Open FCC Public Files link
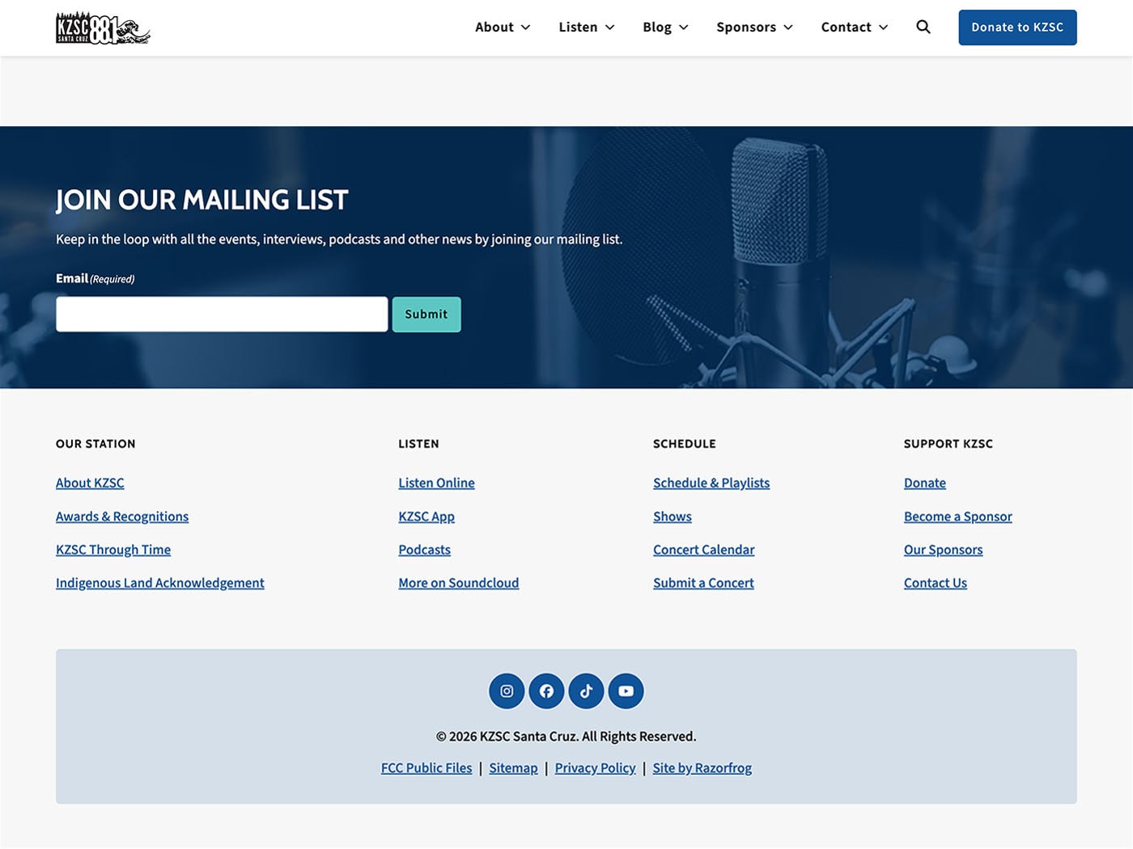The width and height of the screenshot is (1133, 849). click(x=426, y=768)
